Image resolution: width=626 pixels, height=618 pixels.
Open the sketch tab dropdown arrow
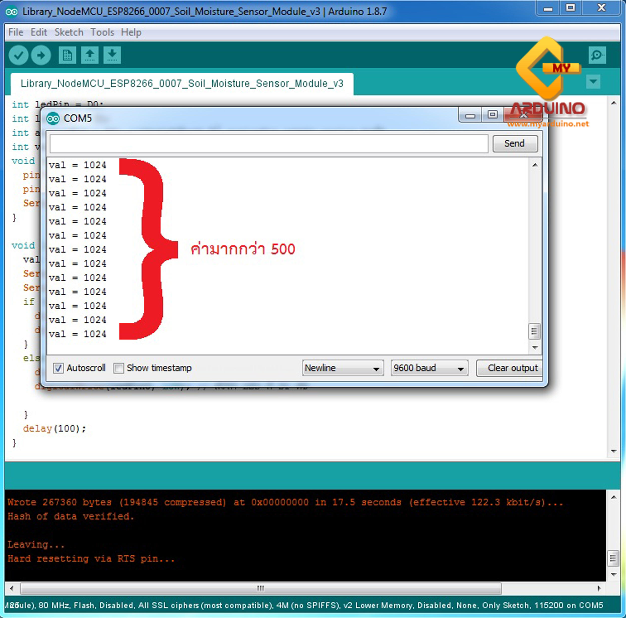click(593, 82)
